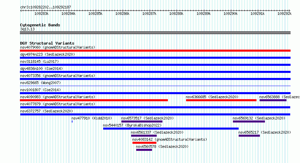300x163 pixels.
Task: Open nsv6569132 (Sedlazeck2020) variant label
Action: point(259,118)
